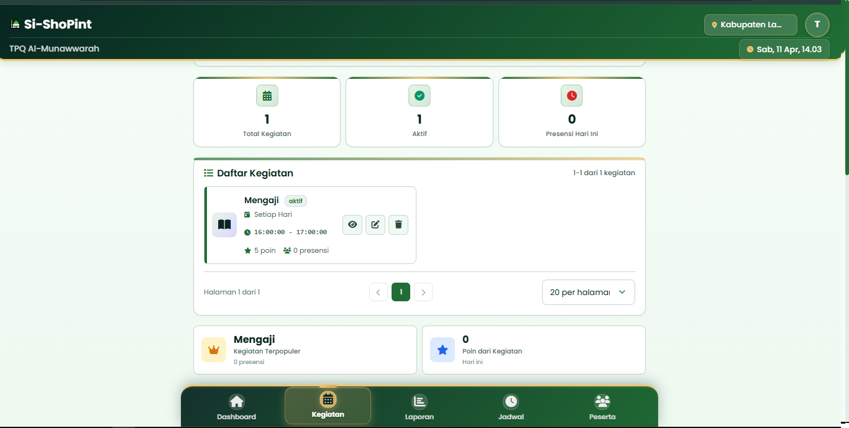Delete the Mengaji activity using trash icon
Image resolution: width=849 pixels, height=428 pixels.
pyautogui.click(x=398, y=225)
